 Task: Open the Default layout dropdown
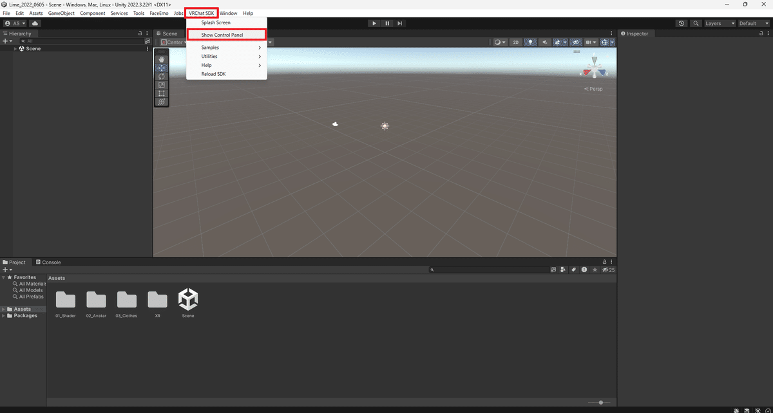(753, 23)
